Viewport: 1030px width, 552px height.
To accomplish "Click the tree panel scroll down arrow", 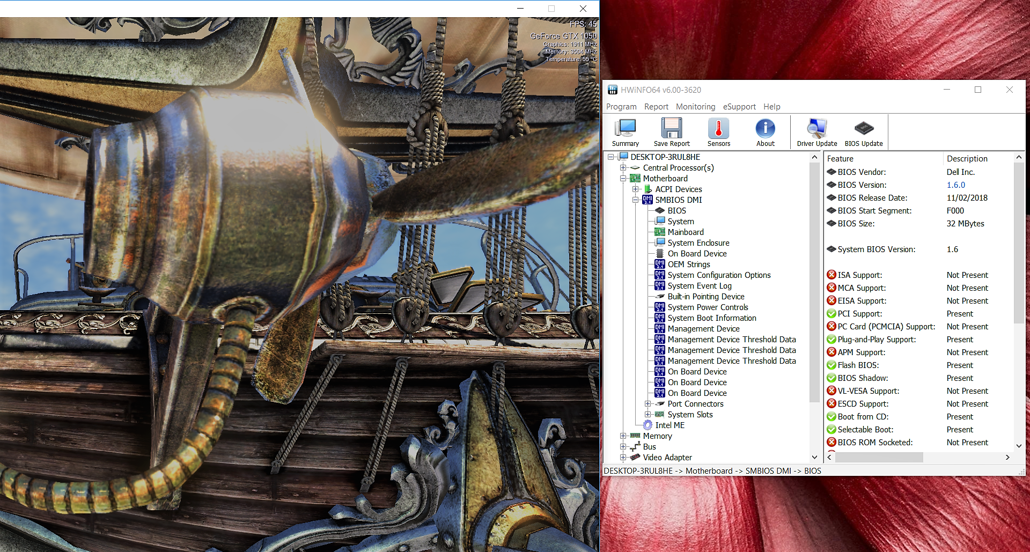I will (814, 457).
